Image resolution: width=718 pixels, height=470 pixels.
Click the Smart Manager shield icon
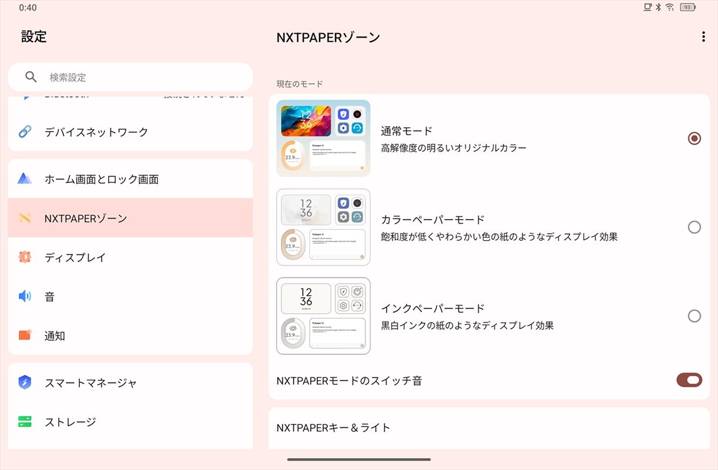[25, 382]
